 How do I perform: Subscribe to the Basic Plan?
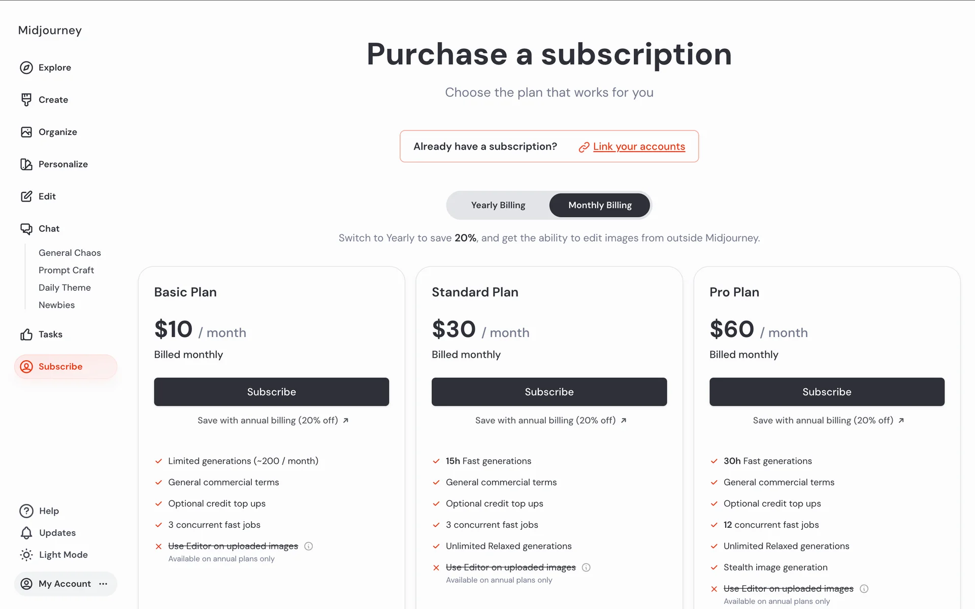click(271, 392)
